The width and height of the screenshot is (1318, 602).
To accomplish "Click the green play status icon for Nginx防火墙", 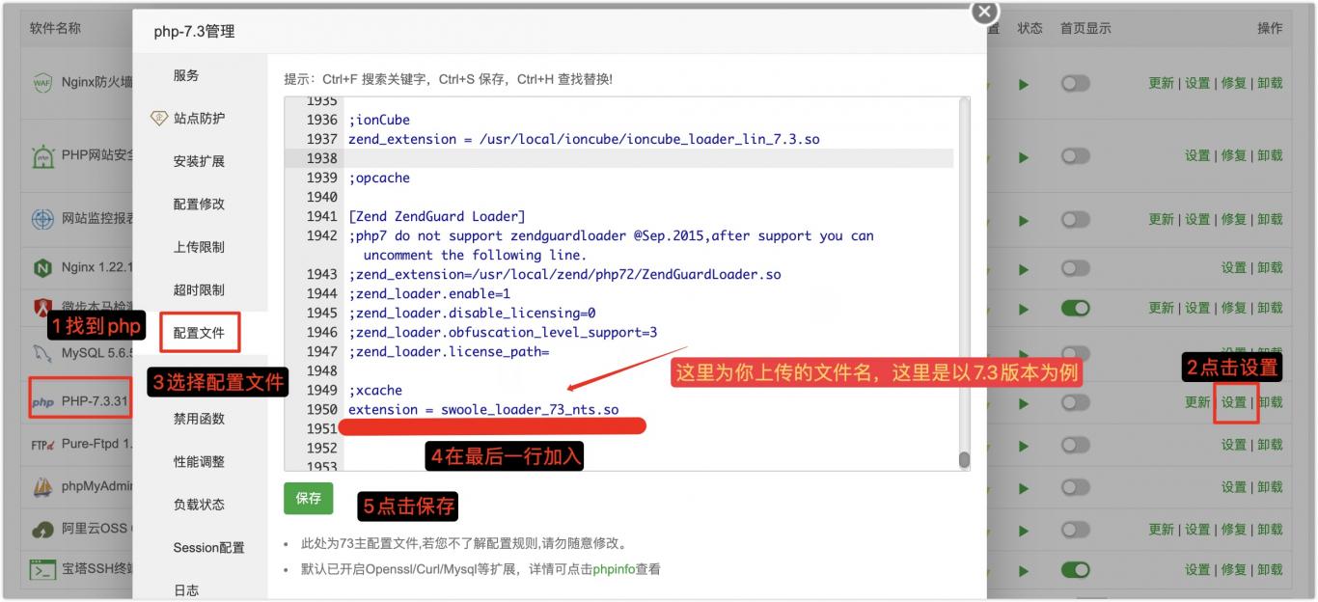I will 1024,84.
